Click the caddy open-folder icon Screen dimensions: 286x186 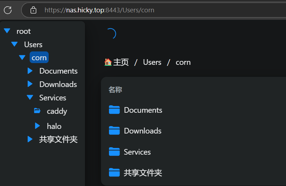(37, 111)
